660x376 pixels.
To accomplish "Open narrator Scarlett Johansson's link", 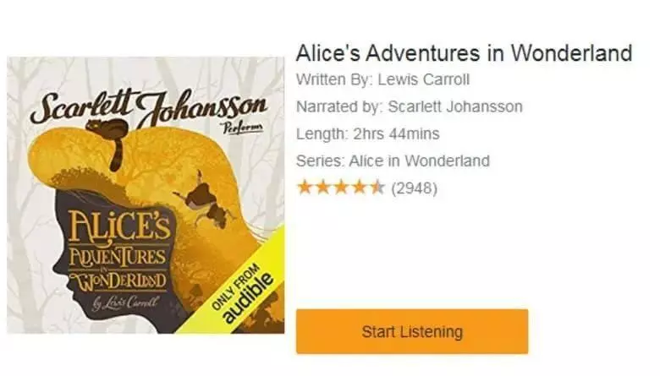I will (455, 106).
